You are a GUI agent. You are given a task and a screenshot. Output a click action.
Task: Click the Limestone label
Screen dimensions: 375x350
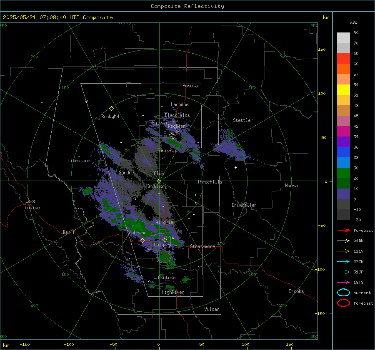click(x=79, y=161)
